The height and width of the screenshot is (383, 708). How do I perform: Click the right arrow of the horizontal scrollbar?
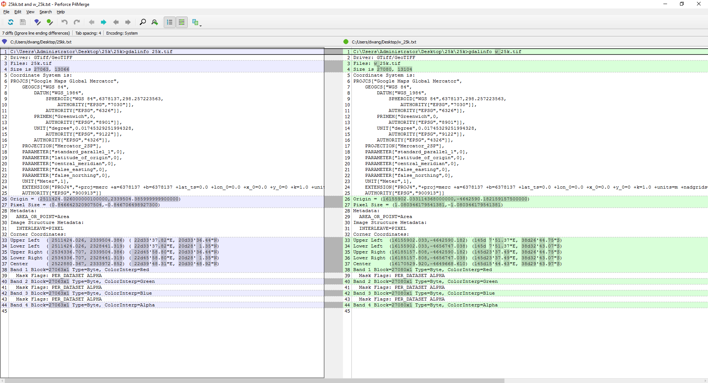tap(705, 380)
